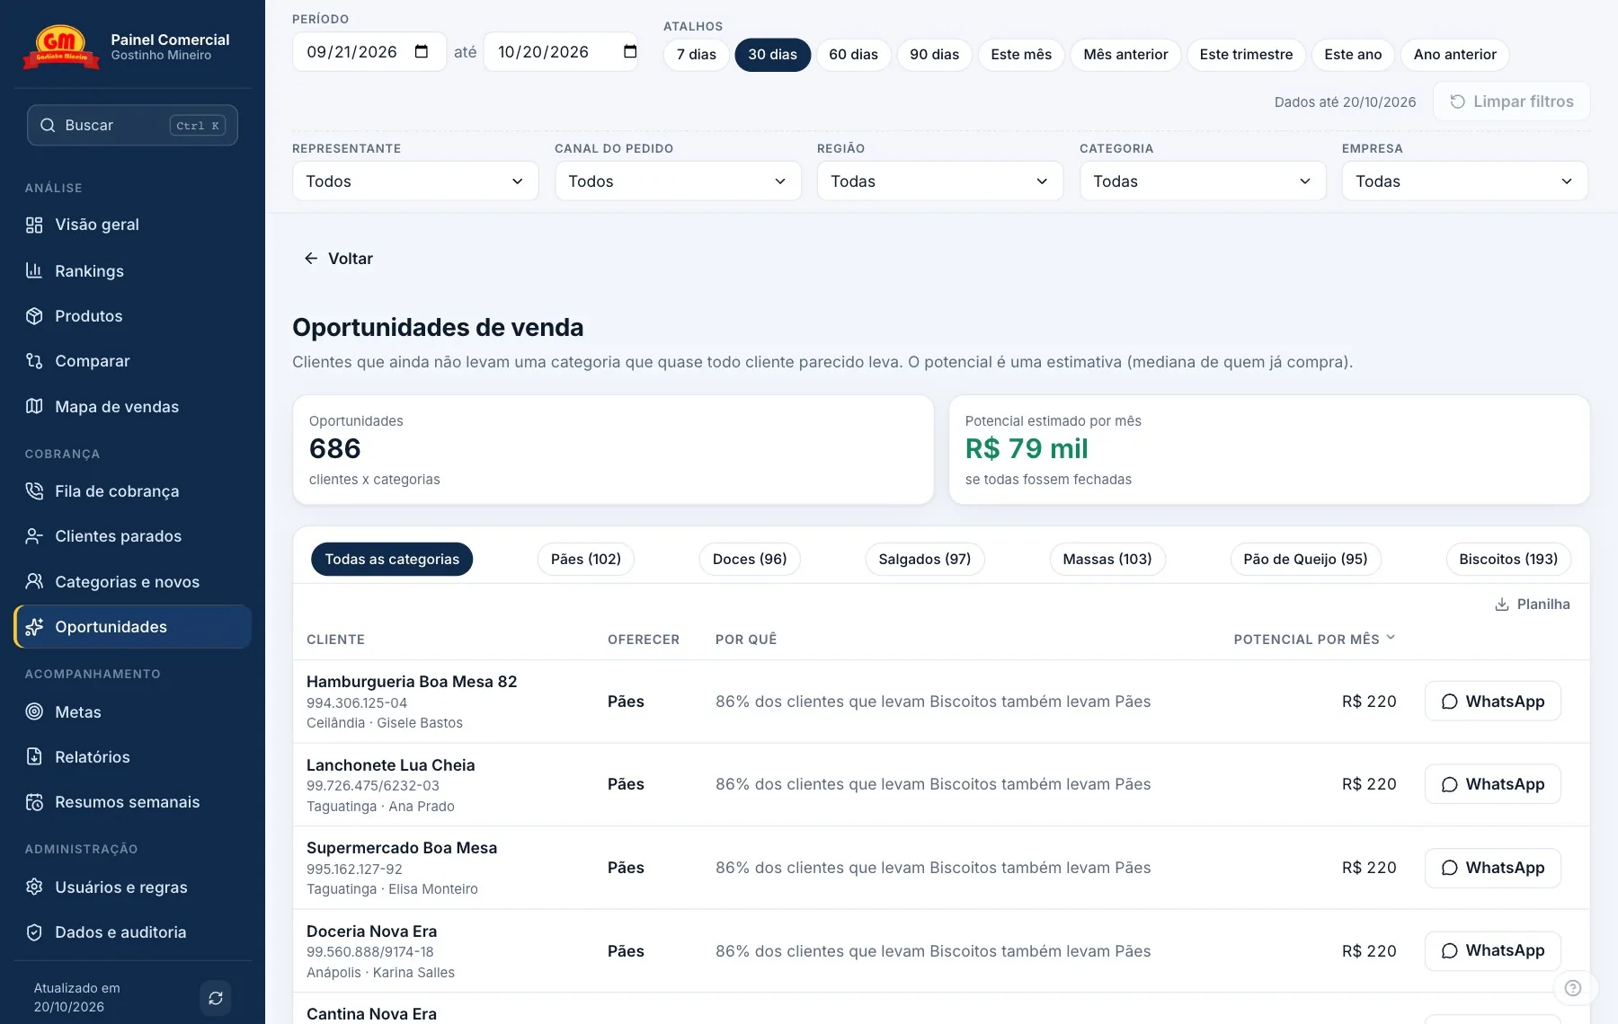Open Usuários e regras

pos(132,887)
